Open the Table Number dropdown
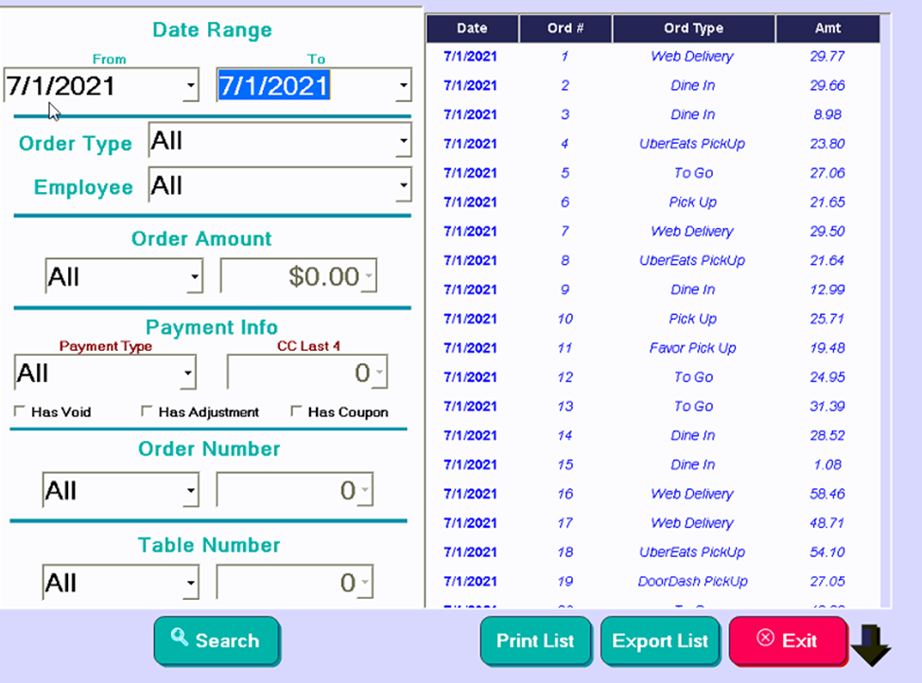The height and width of the screenshot is (683, 922). 191,582
